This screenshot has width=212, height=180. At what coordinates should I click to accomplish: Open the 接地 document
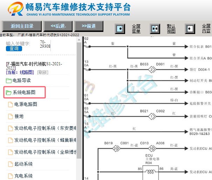coord(19,116)
